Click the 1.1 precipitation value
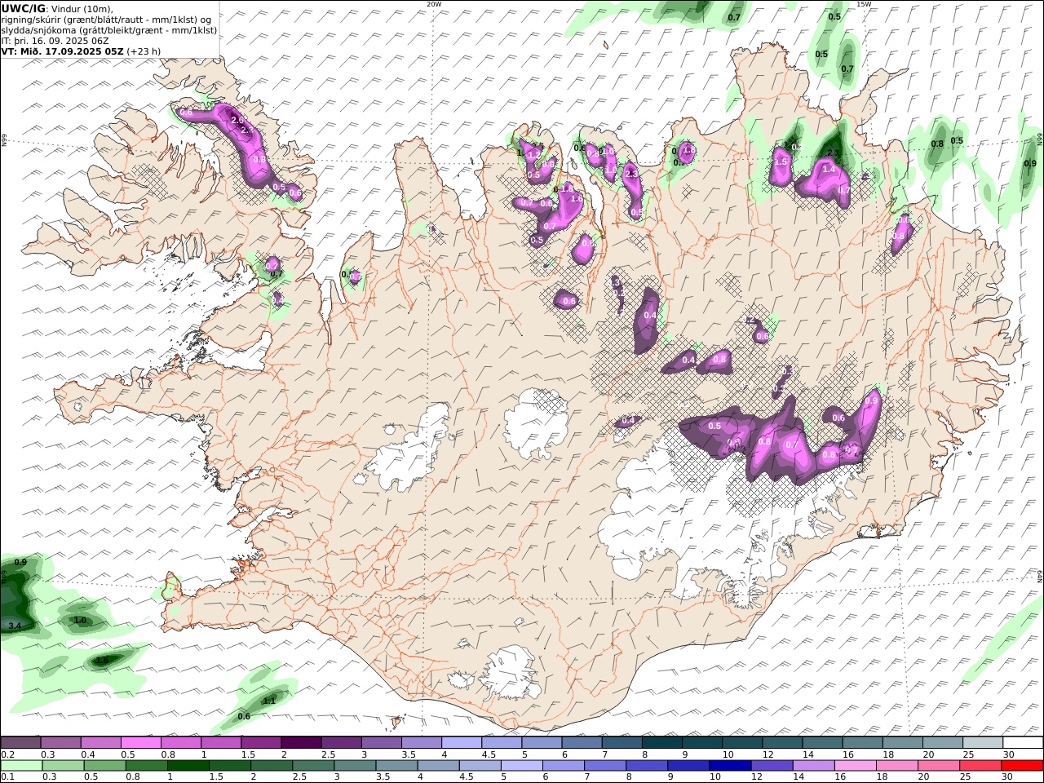This screenshot has height=783, width=1044. coord(269,701)
